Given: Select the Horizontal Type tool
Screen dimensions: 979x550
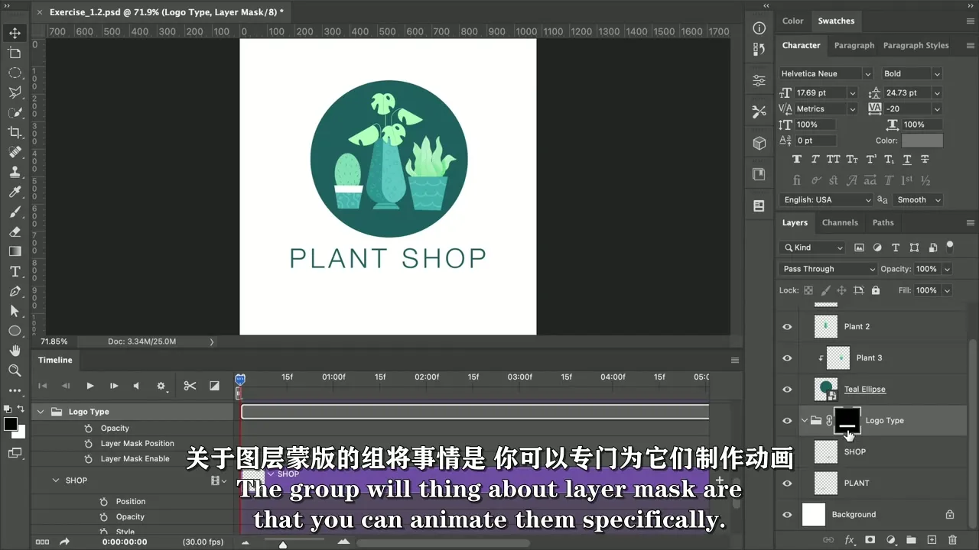Looking at the screenshot, I should [15, 271].
